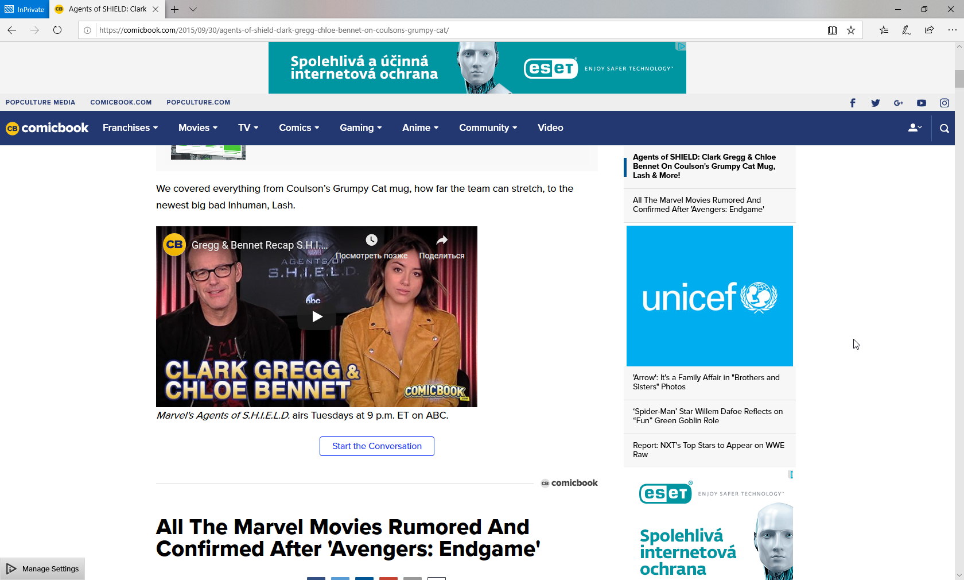Expand the Anime menu

pos(420,128)
